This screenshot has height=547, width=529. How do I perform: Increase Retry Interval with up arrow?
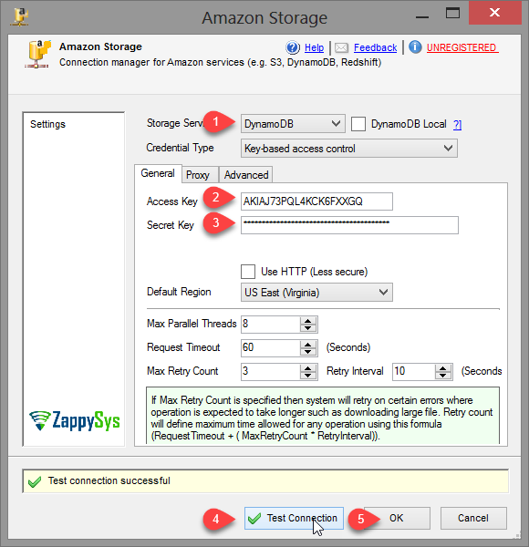tap(443, 368)
